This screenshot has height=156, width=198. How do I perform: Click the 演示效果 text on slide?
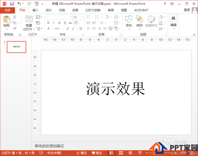[116, 89]
